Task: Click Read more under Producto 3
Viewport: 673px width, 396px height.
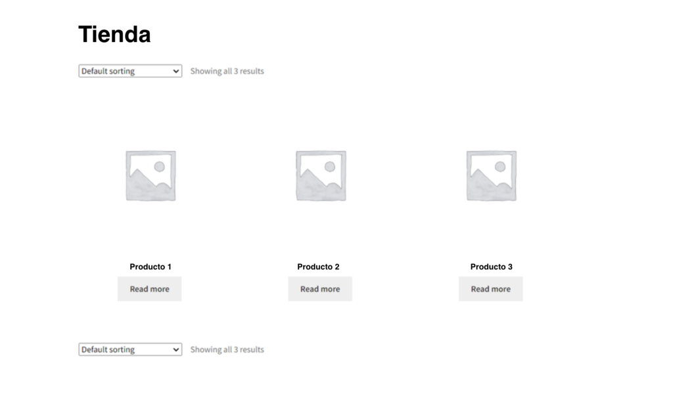Action: [490, 289]
